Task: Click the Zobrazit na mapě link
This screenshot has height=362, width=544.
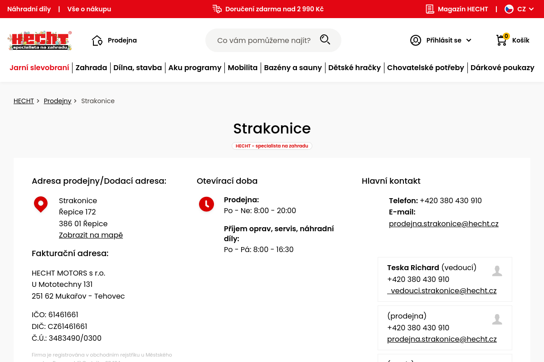Action: (91, 235)
